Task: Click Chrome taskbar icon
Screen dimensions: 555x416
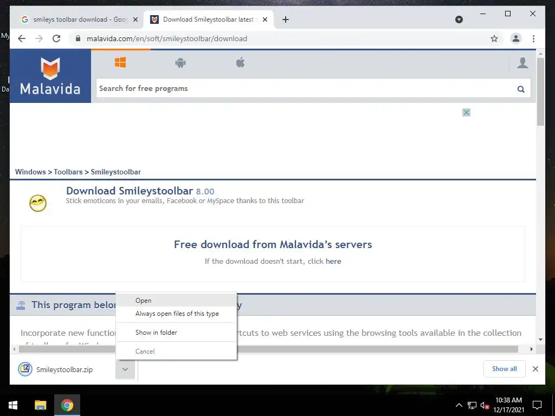Action: [67, 405]
